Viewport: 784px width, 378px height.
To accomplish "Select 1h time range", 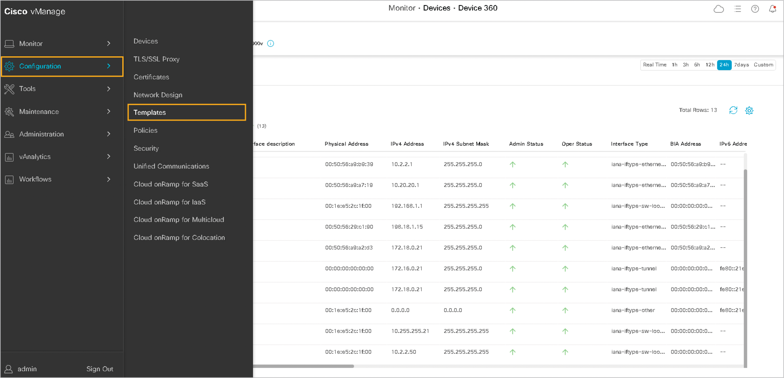I will [675, 65].
